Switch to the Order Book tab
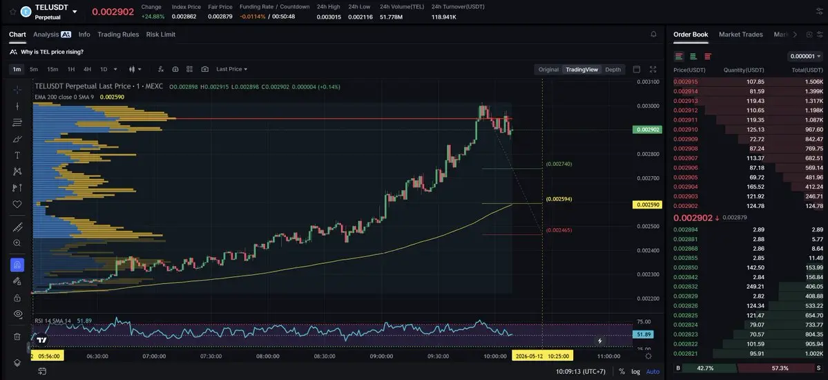This screenshot has width=828, height=380. pos(691,35)
